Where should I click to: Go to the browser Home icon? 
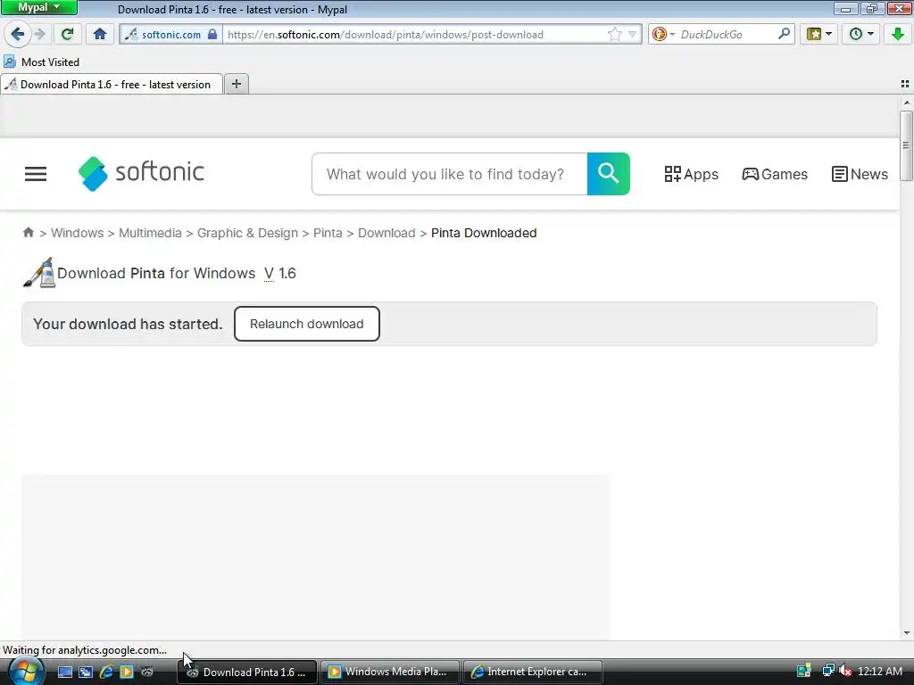(x=100, y=34)
